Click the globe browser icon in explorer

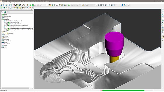coord(5,12)
